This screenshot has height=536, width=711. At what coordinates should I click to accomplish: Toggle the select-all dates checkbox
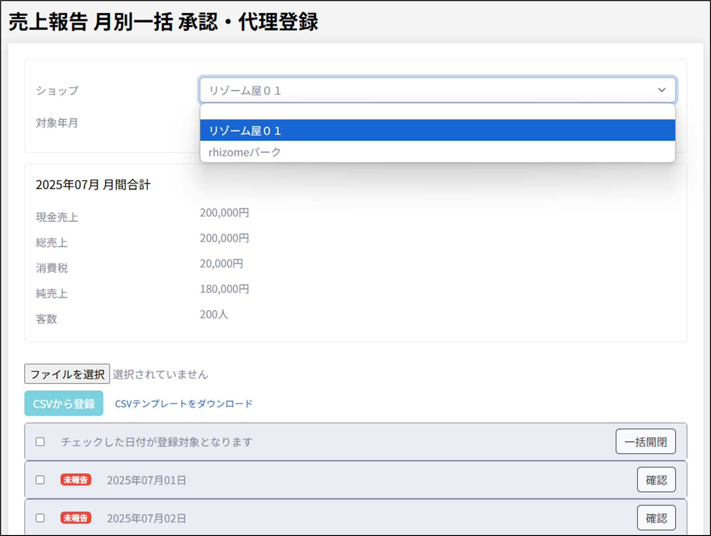(x=40, y=442)
